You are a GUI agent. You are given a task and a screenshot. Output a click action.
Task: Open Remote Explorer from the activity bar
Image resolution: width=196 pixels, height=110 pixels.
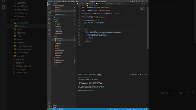pyautogui.click(x=49, y=23)
